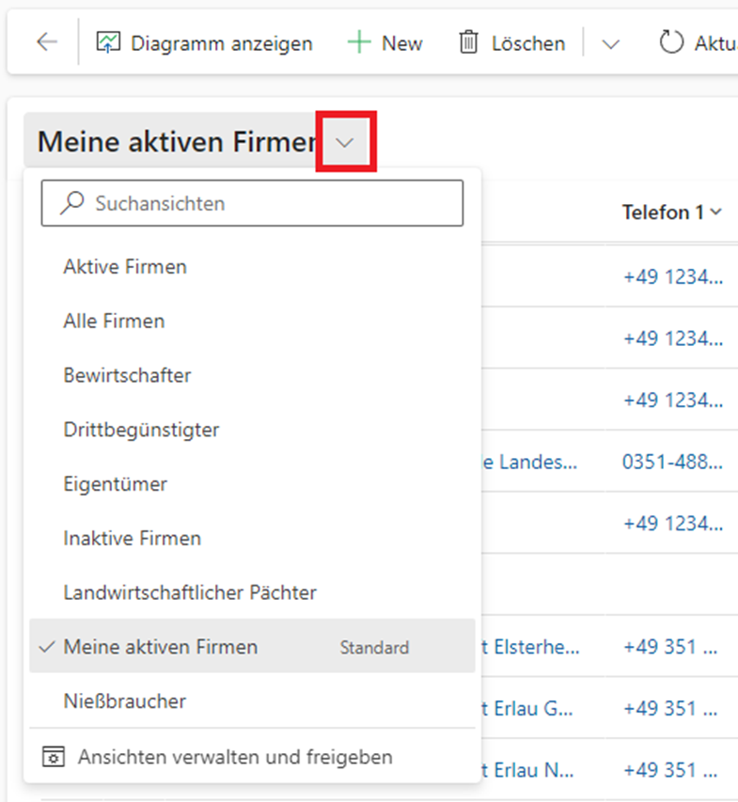Select Drittbegünstigter from the view list
Viewport: 738px width, 802px height.
coord(141,431)
